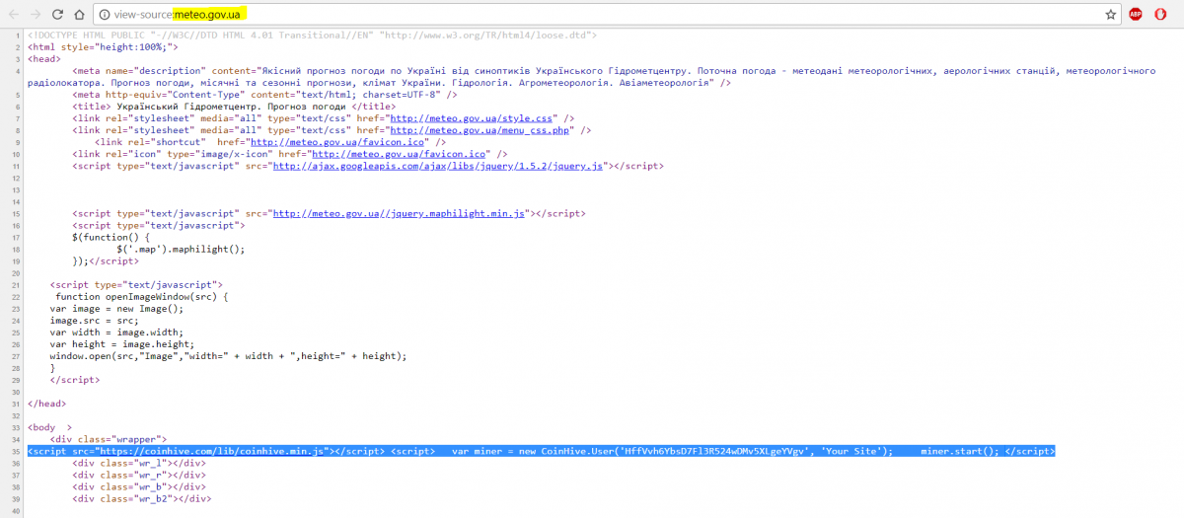Open the red hand blocker extension
Screen dimensions: 1184x518
point(1161,15)
